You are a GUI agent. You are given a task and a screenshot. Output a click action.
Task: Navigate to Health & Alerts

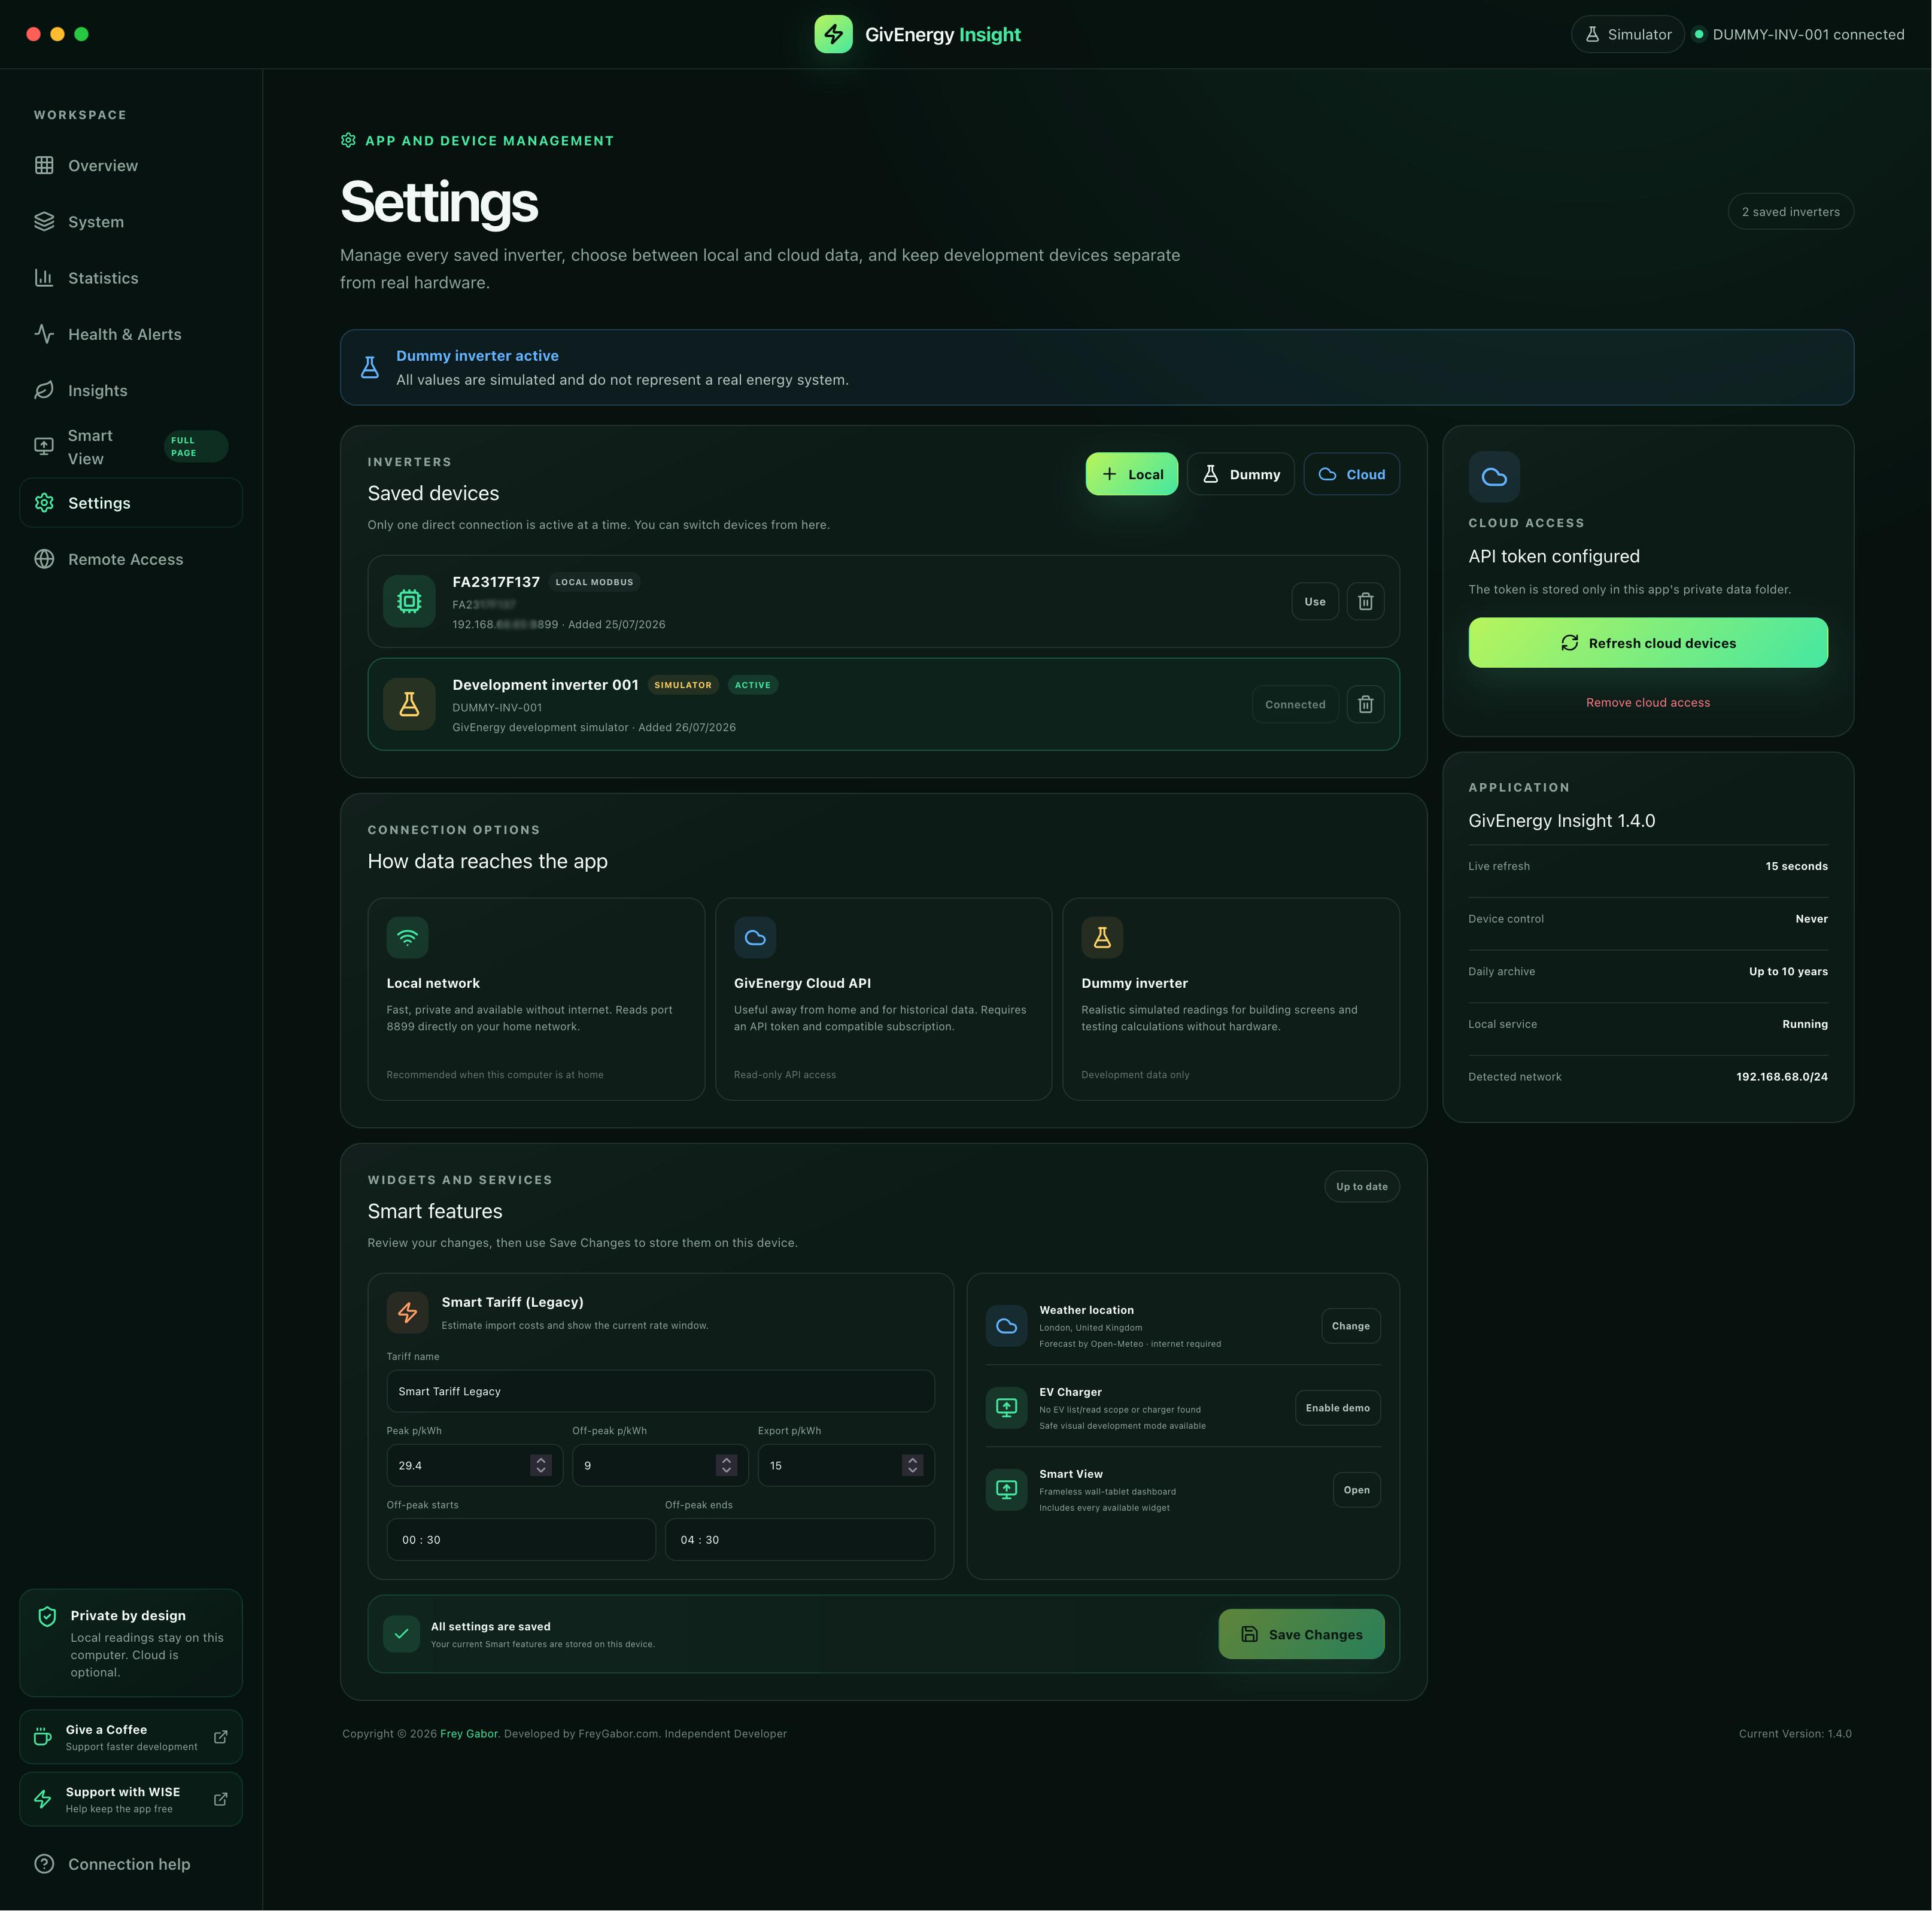[131, 334]
